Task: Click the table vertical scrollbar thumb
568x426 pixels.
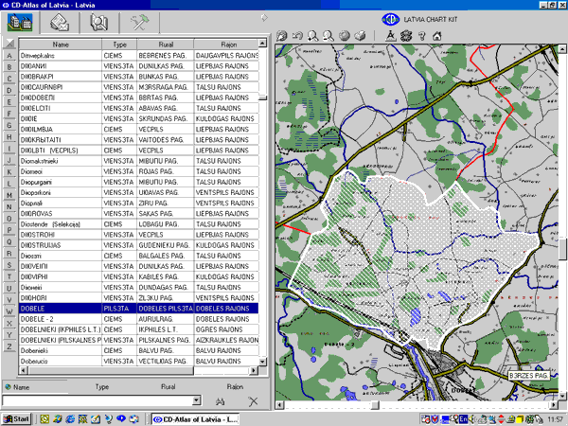Action: coord(262,98)
